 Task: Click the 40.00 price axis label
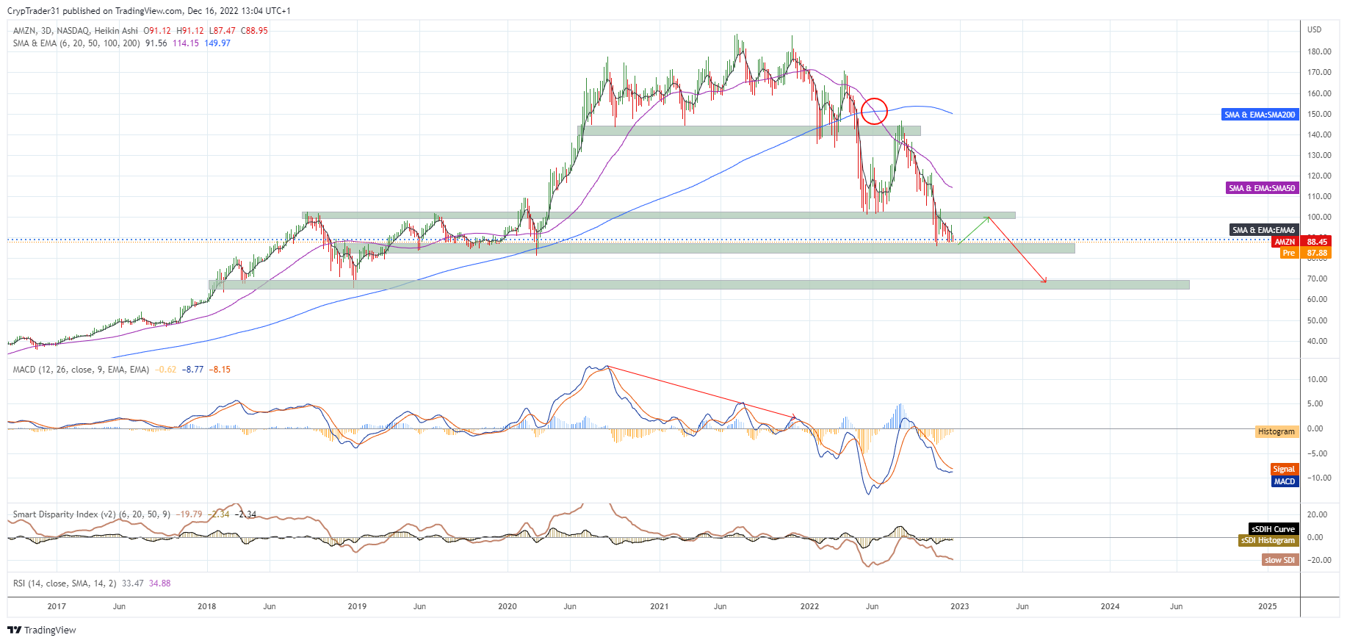tap(1317, 342)
